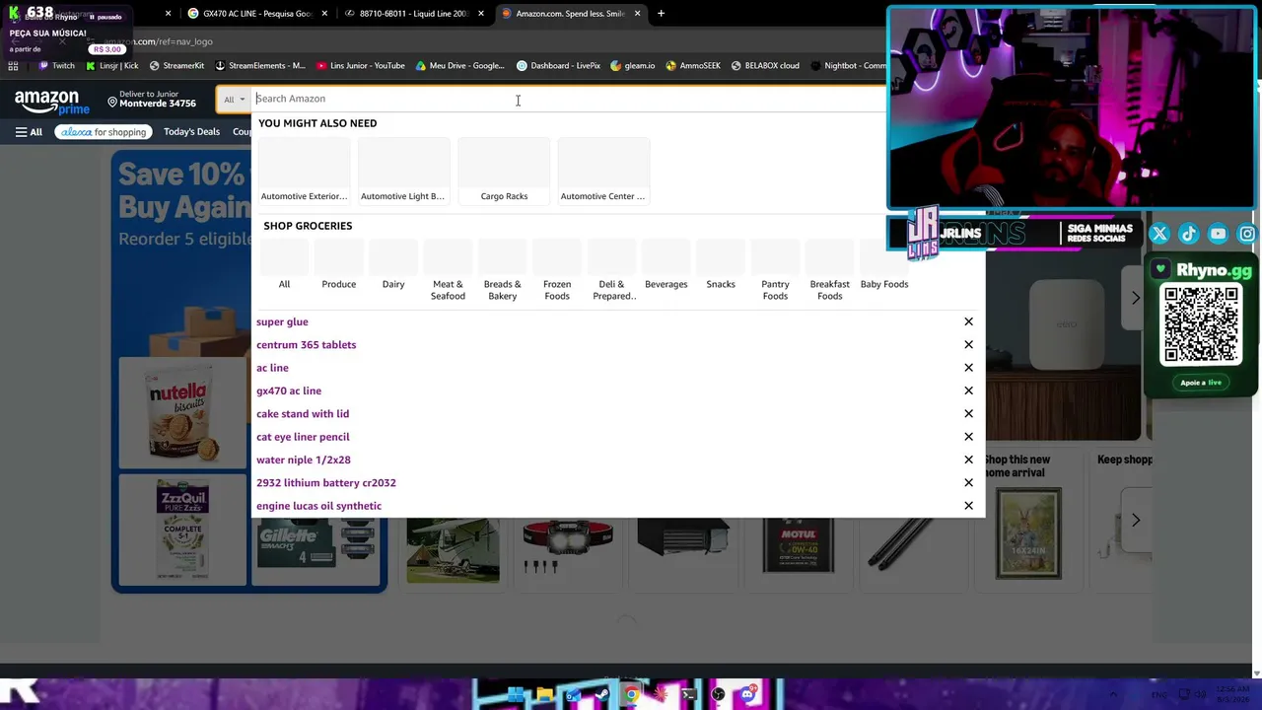
Task: Open the StreamElements bookmark
Action: [x=259, y=66]
